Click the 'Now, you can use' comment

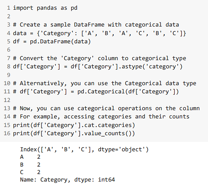[106, 108]
